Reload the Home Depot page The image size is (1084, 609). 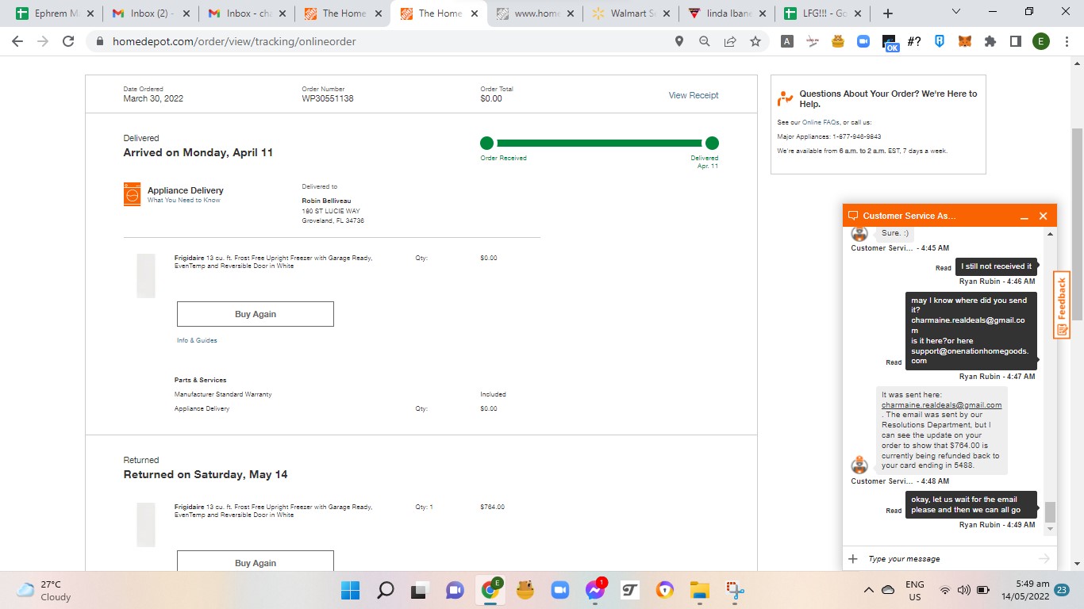click(x=68, y=41)
